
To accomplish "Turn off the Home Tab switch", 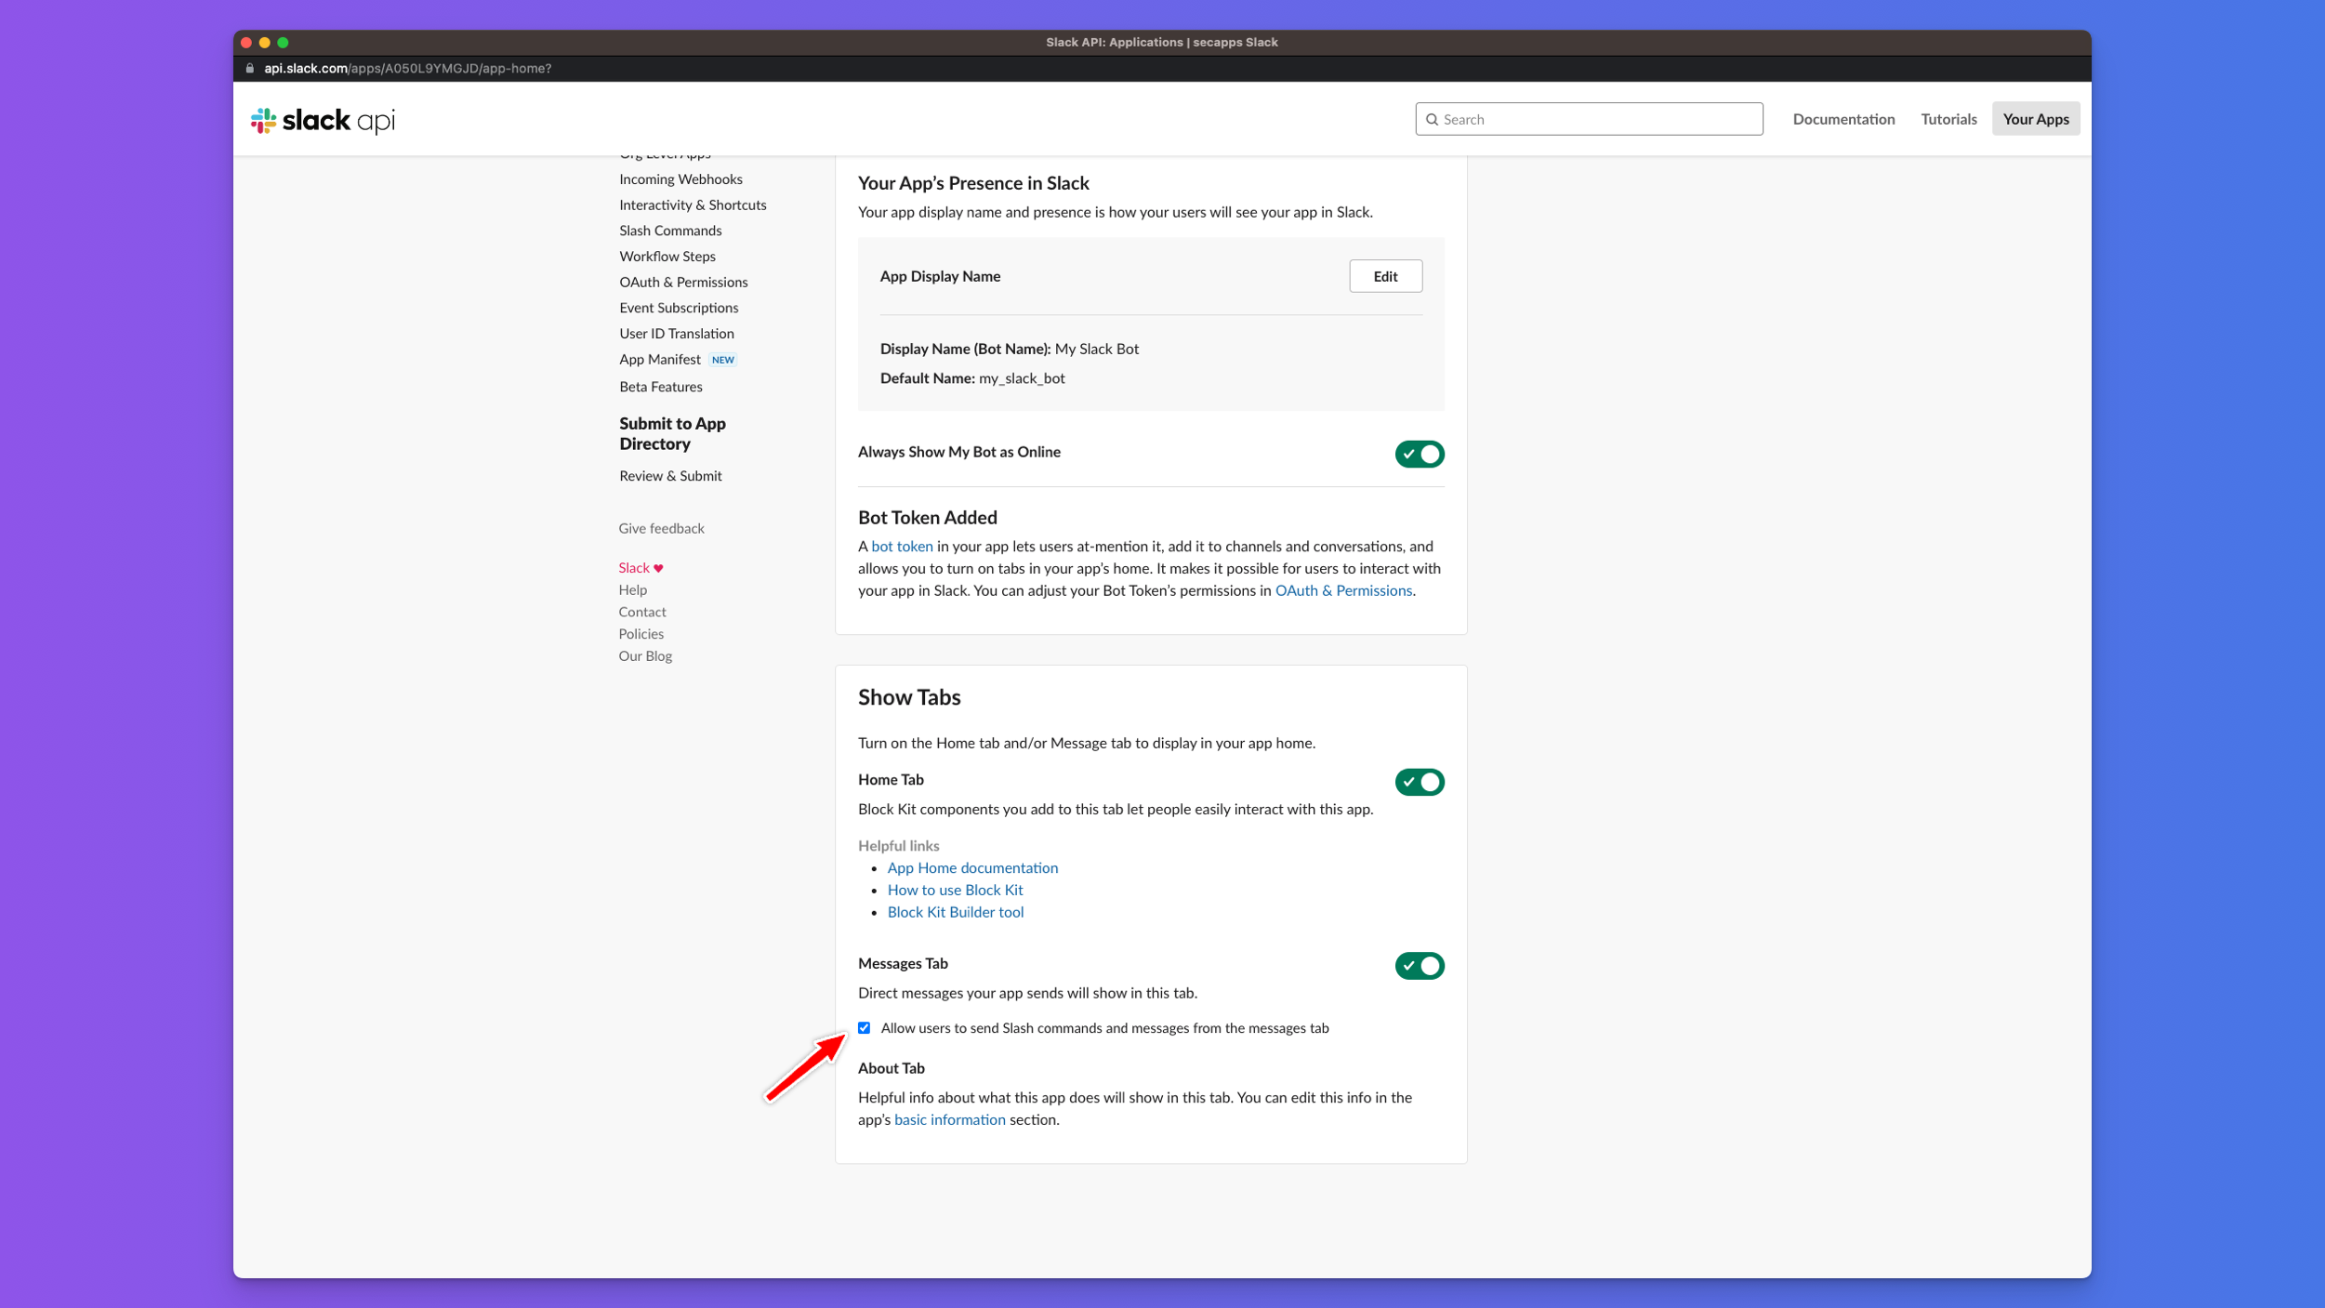I will click(1419, 782).
